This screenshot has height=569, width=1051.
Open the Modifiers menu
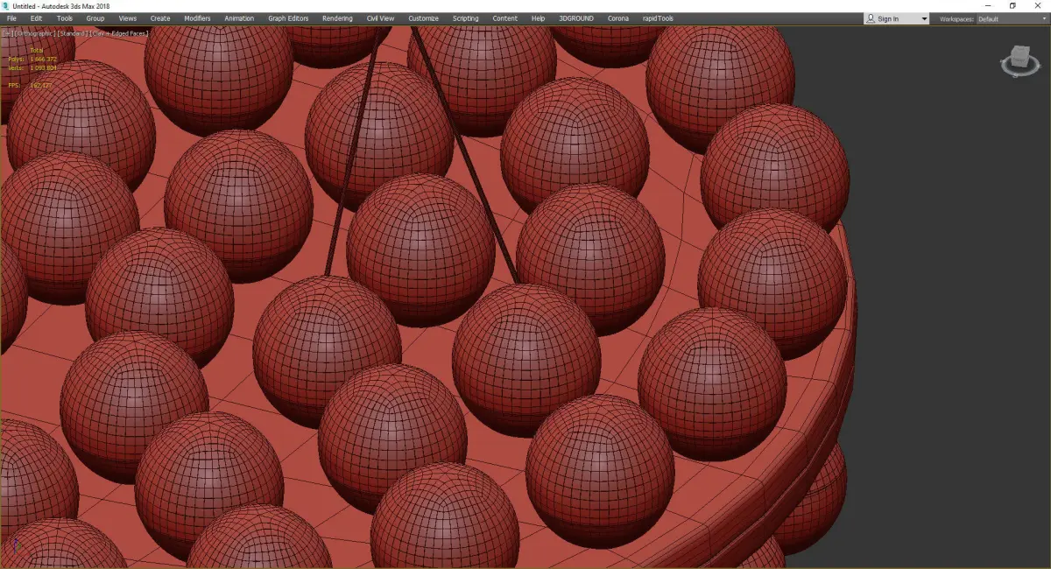pyautogui.click(x=197, y=18)
